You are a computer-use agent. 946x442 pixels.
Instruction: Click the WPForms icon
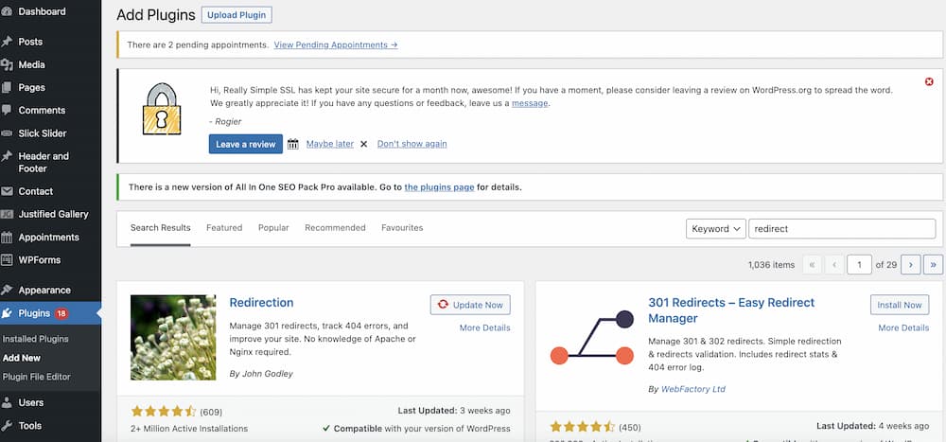(7, 260)
